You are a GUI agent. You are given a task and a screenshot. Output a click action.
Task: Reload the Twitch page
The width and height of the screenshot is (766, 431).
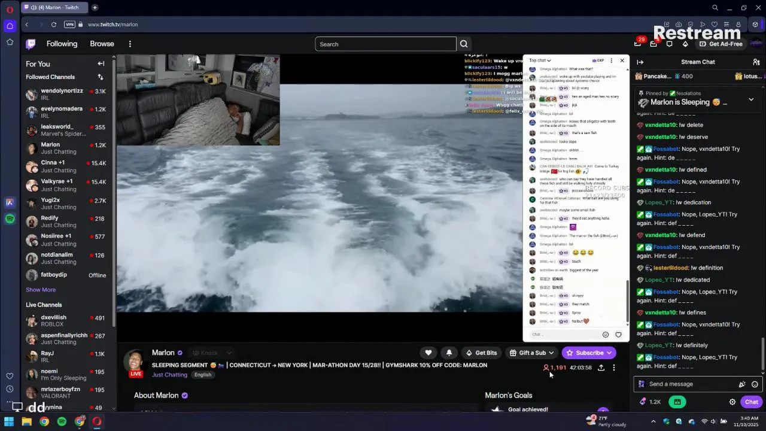pos(54,25)
